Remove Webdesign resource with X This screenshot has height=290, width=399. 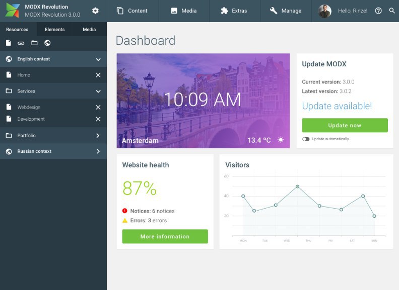pos(98,107)
